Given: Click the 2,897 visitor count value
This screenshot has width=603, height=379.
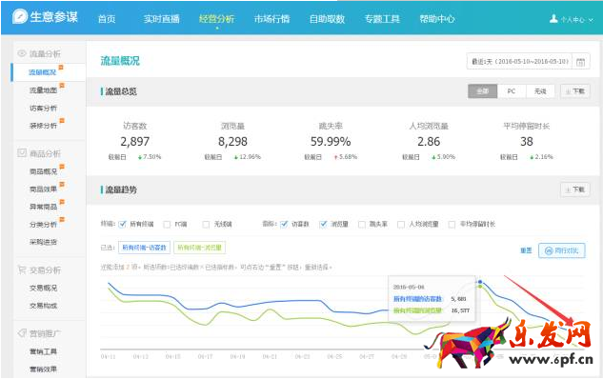Looking at the screenshot, I should tap(134, 142).
